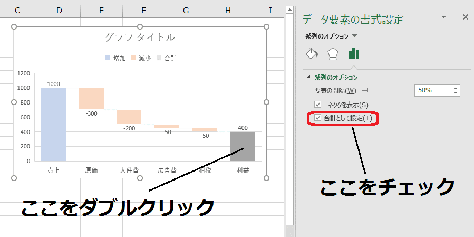474x237 pixels.
Task: Select the thin 租税 bar
Action: 205,130
